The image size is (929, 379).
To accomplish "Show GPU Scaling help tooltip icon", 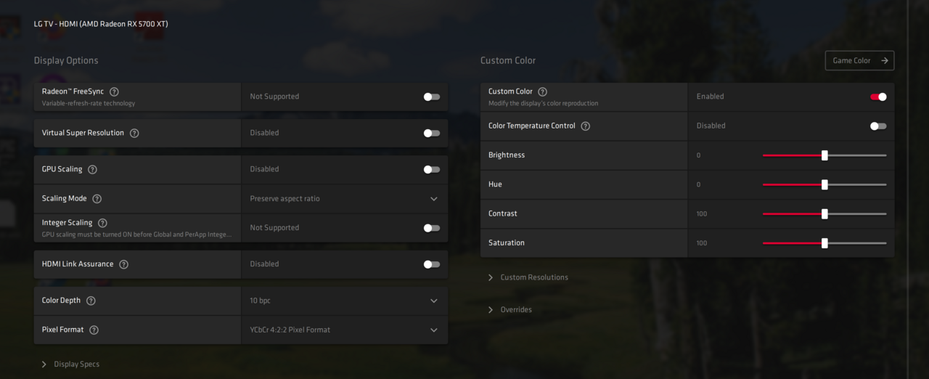I will [x=92, y=170].
